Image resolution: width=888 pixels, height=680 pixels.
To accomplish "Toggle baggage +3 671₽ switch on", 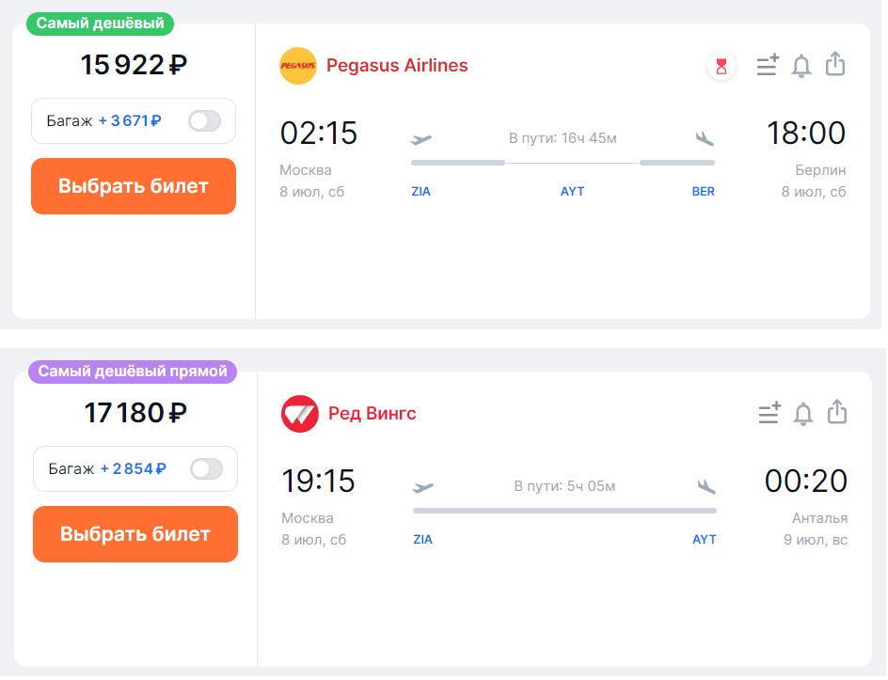I will pyautogui.click(x=204, y=120).
